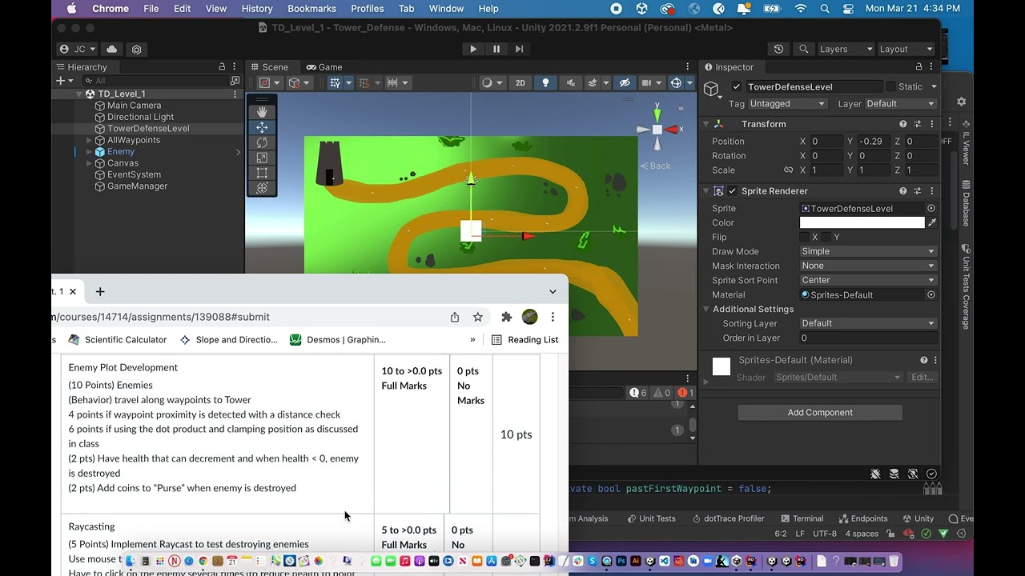
Task: Open Tag Untagged dropdown
Action: click(x=787, y=104)
